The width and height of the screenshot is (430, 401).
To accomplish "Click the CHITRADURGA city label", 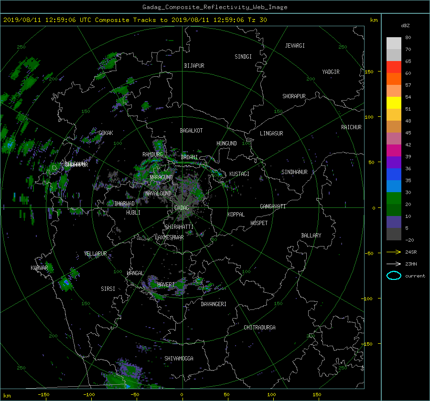I will click(259, 328).
